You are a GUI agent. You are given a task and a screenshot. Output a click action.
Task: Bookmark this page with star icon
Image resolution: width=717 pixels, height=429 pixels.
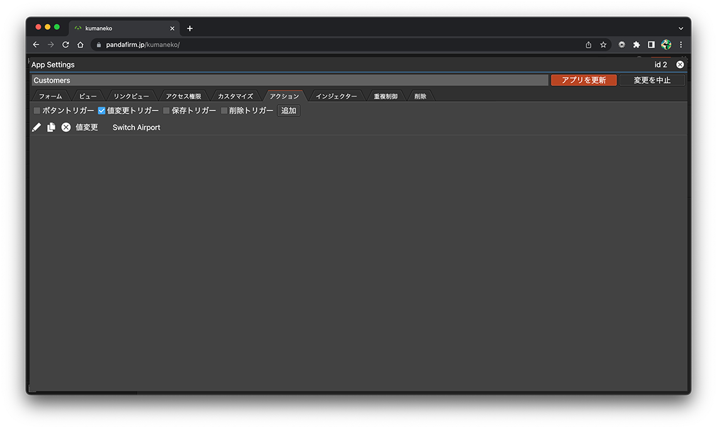[x=603, y=45]
